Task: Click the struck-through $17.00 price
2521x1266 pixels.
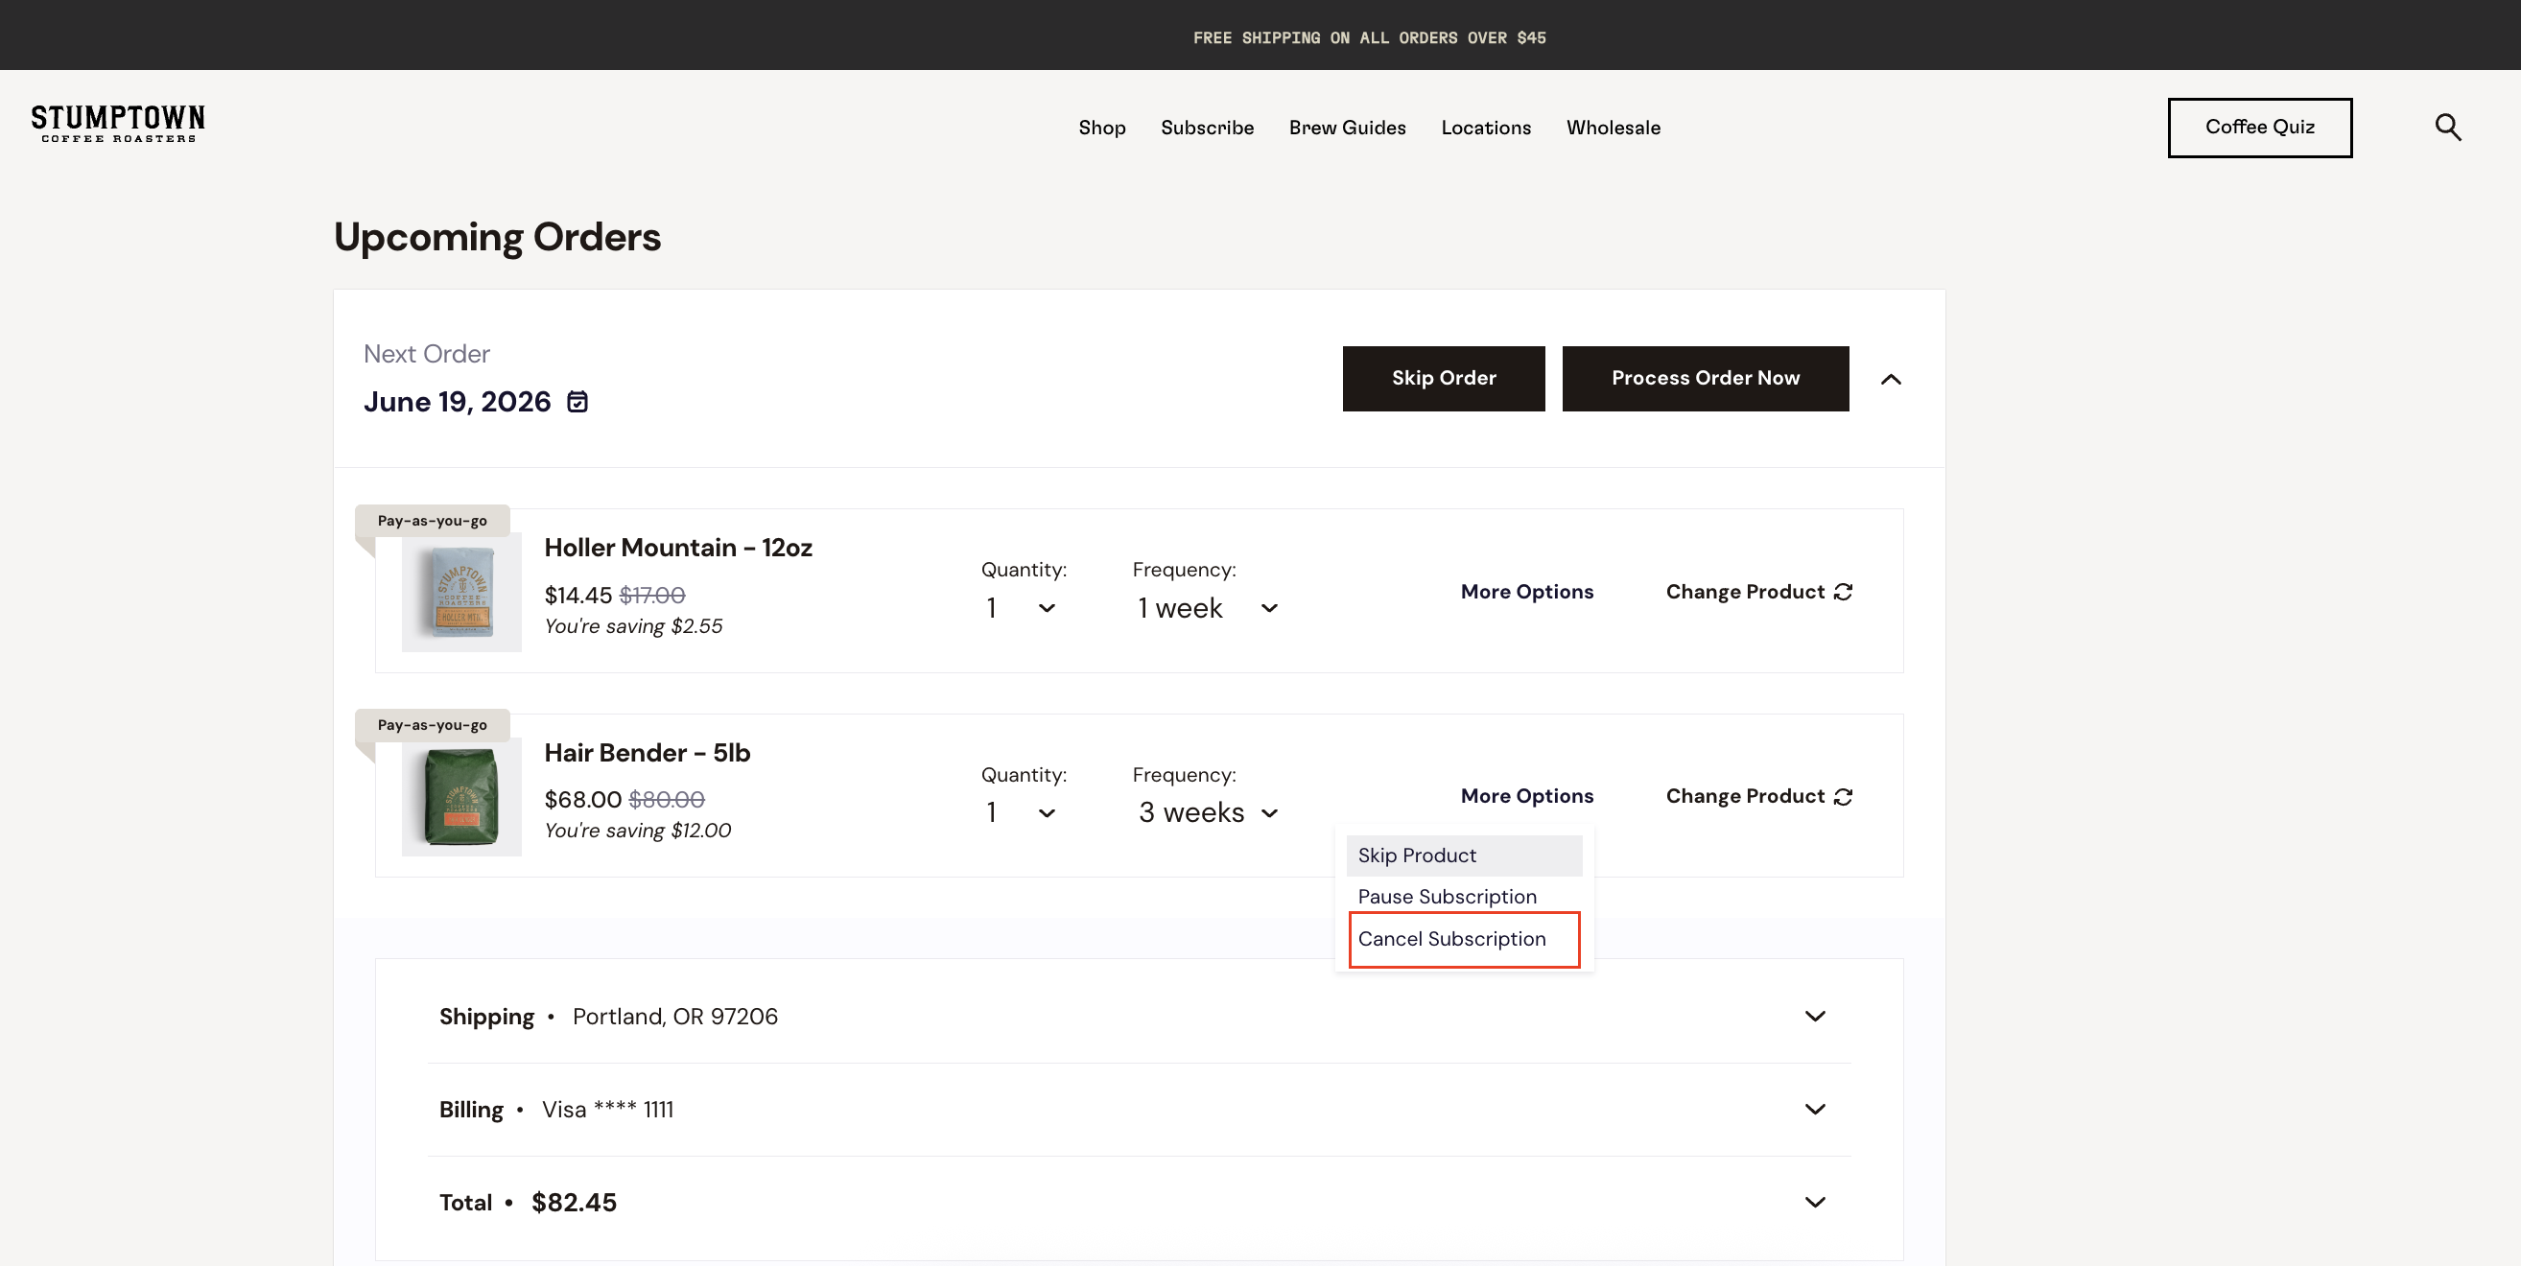Action: pyautogui.click(x=651, y=596)
